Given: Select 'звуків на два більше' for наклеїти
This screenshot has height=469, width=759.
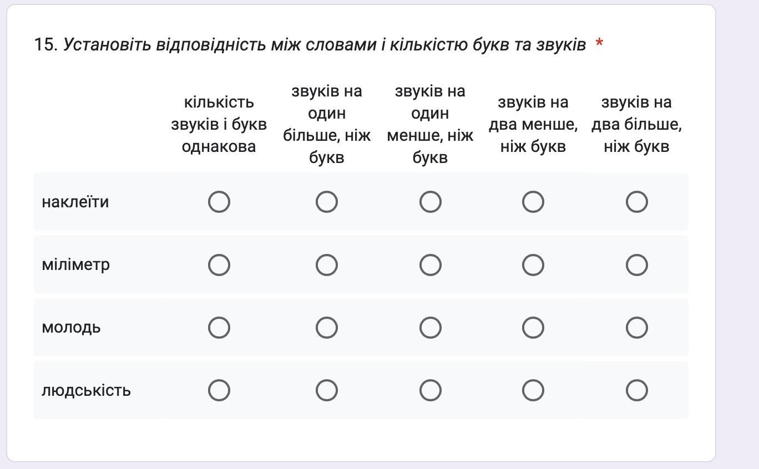Looking at the screenshot, I should point(636,202).
